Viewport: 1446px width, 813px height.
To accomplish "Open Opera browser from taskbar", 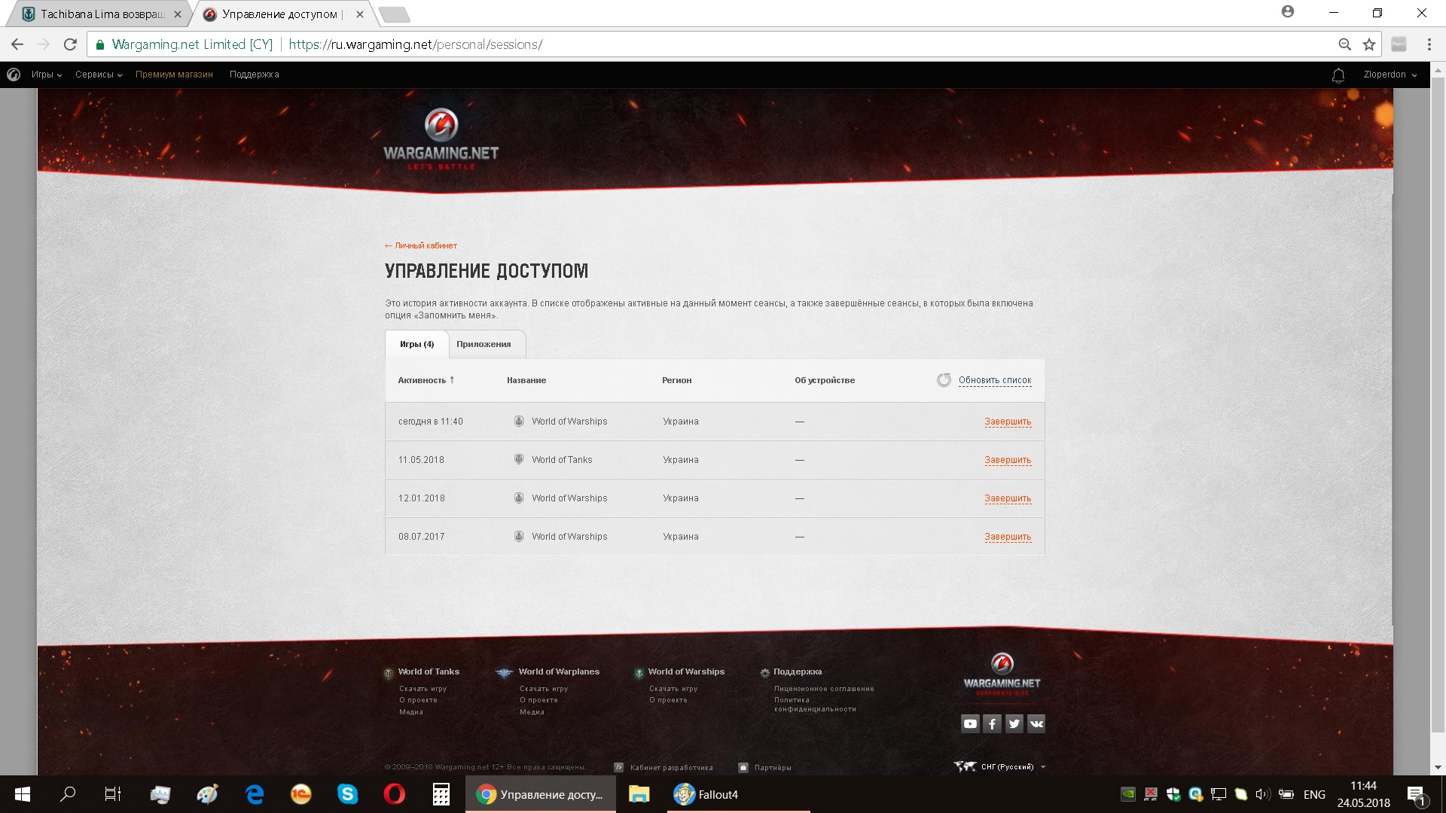I will click(x=394, y=794).
